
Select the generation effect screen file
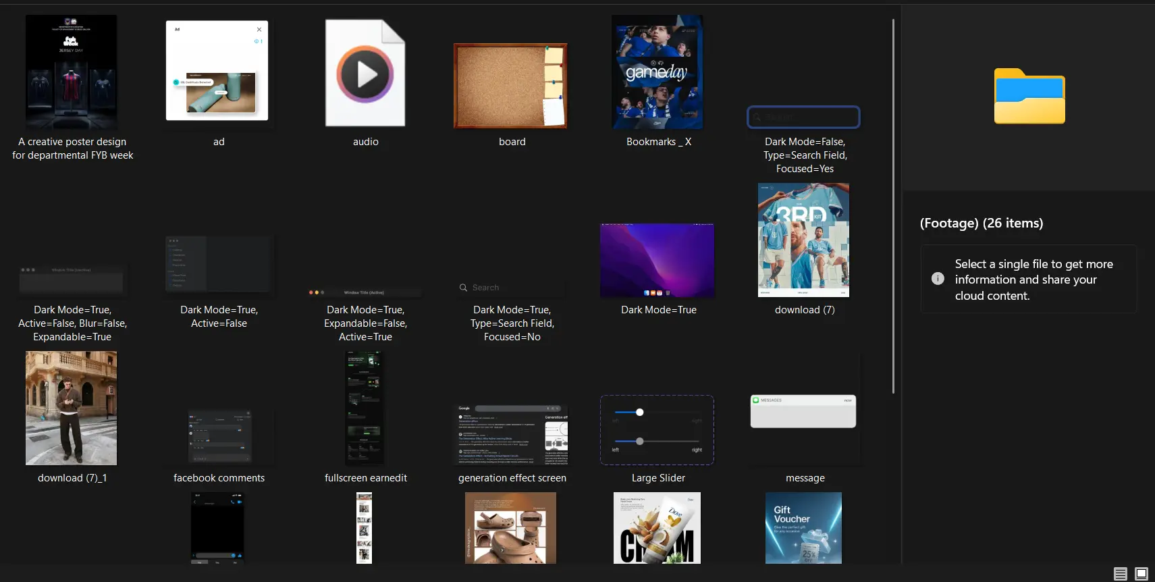(511, 435)
